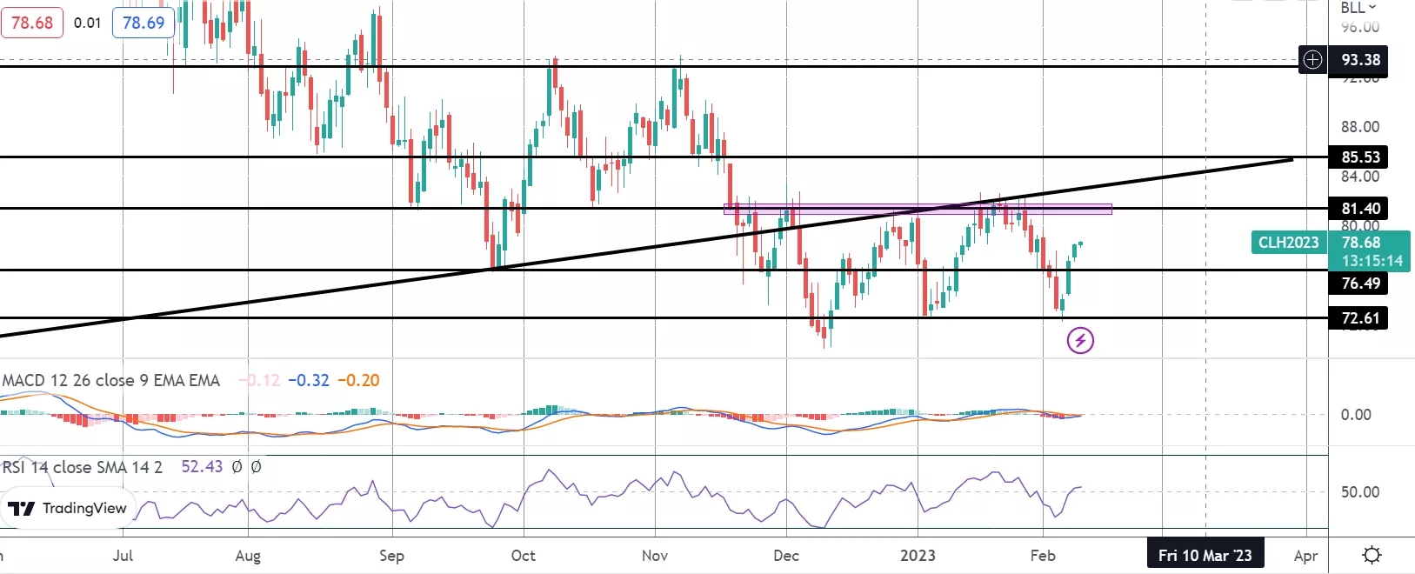Click the 93.38 price label

[x=1360, y=60]
